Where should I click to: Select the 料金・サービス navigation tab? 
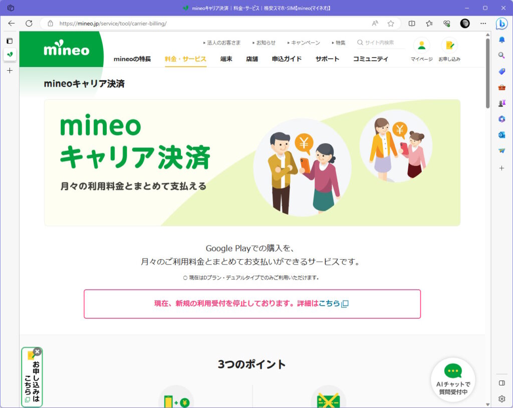[x=185, y=59]
